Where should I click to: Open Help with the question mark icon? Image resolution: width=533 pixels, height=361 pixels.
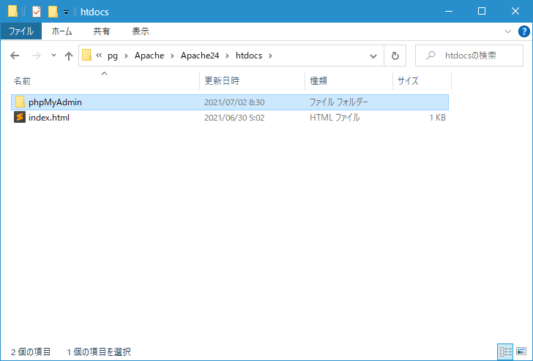(523, 31)
